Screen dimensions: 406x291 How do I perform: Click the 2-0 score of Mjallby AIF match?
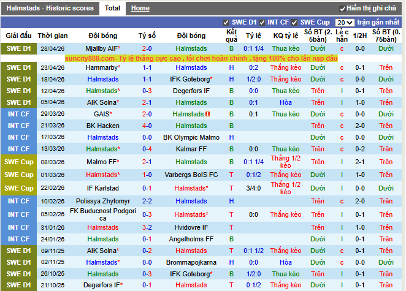[x=147, y=48]
